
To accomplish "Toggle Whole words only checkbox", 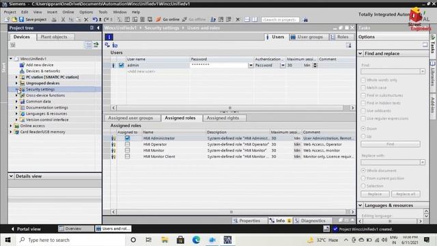I will pos(363,80).
